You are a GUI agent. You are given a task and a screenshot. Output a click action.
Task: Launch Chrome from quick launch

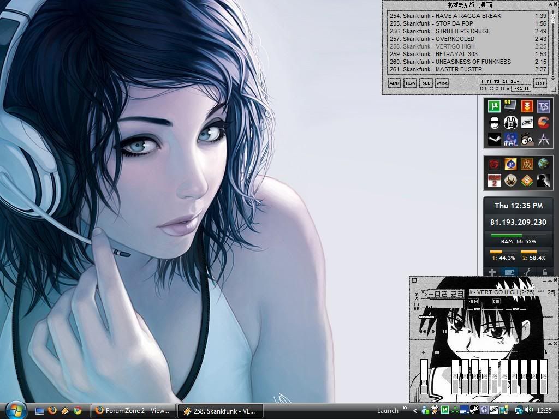(x=78, y=411)
